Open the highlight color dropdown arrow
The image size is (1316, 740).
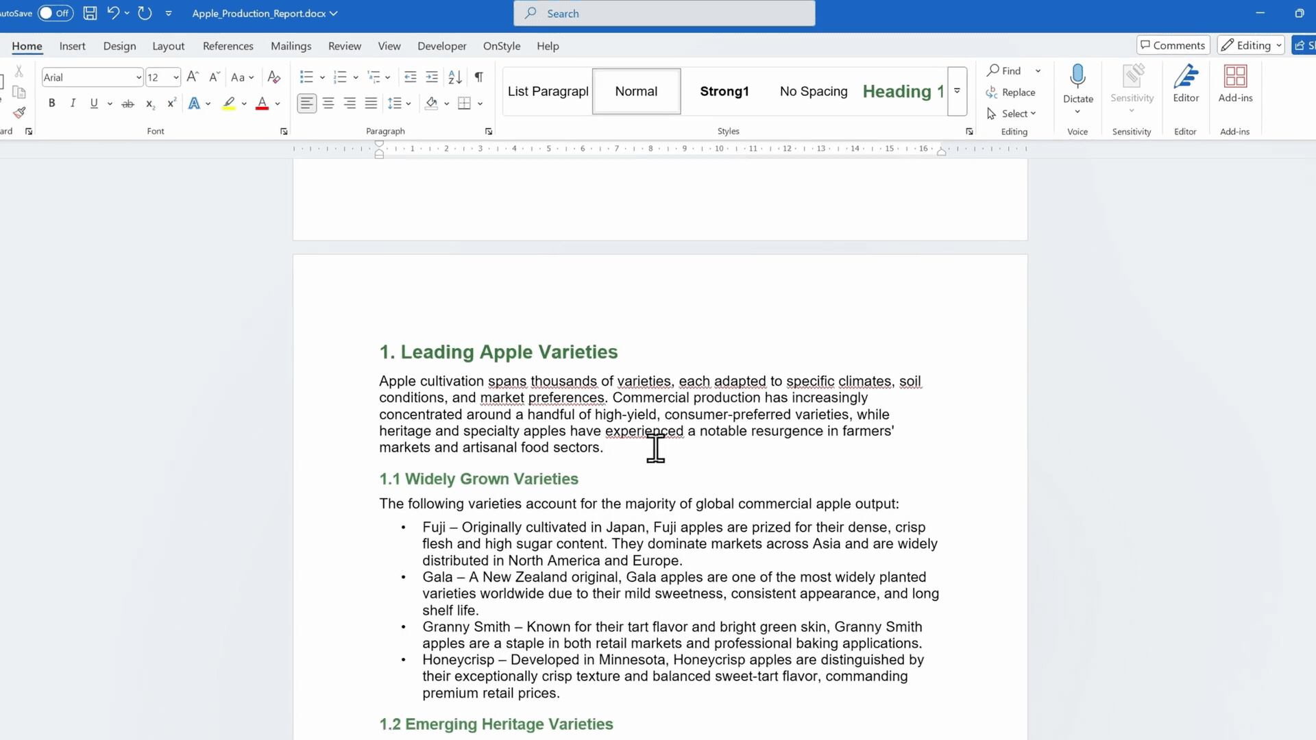pos(244,103)
